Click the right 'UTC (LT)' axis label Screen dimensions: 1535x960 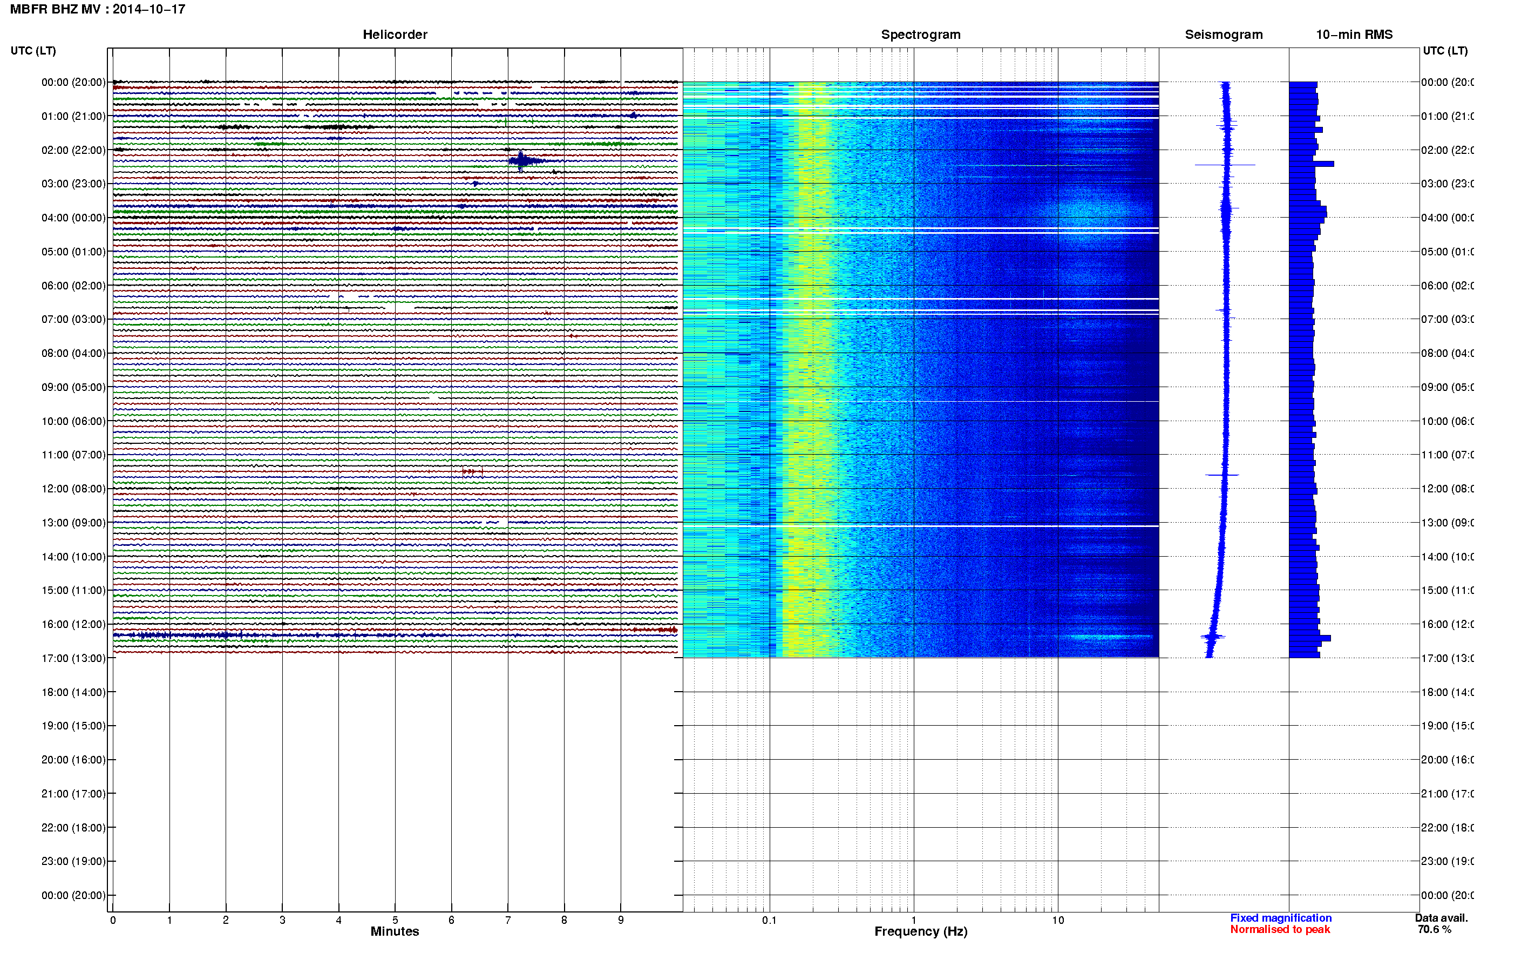[1445, 51]
